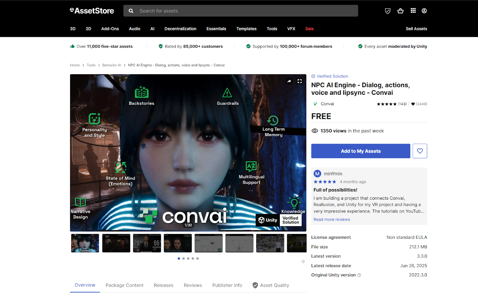Switch to Reviews tab
The image size is (478, 293).
pos(193,285)
